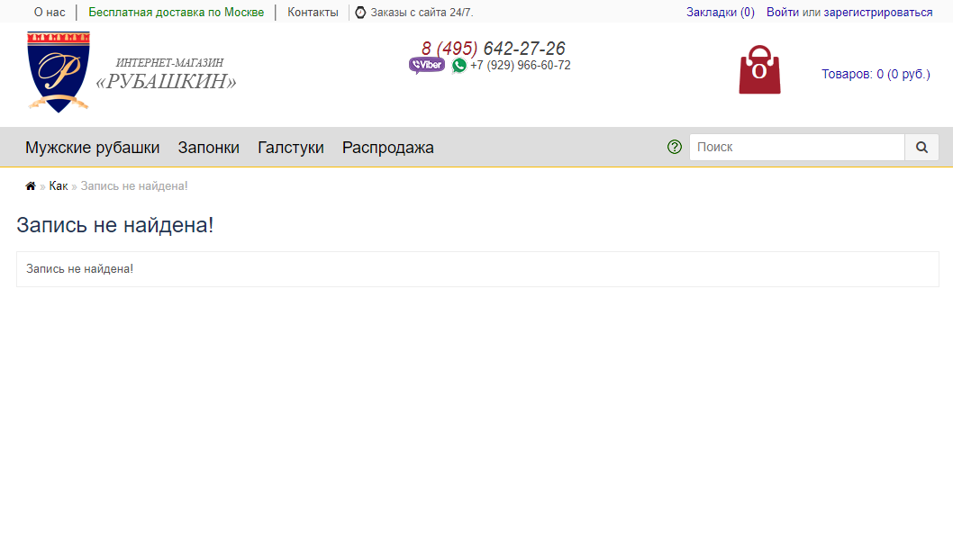Image resolution: width=953 pixels, height=551 pixels.
Task: Click the clock icon beside Заказы с сайта
Action: (360, 13)
